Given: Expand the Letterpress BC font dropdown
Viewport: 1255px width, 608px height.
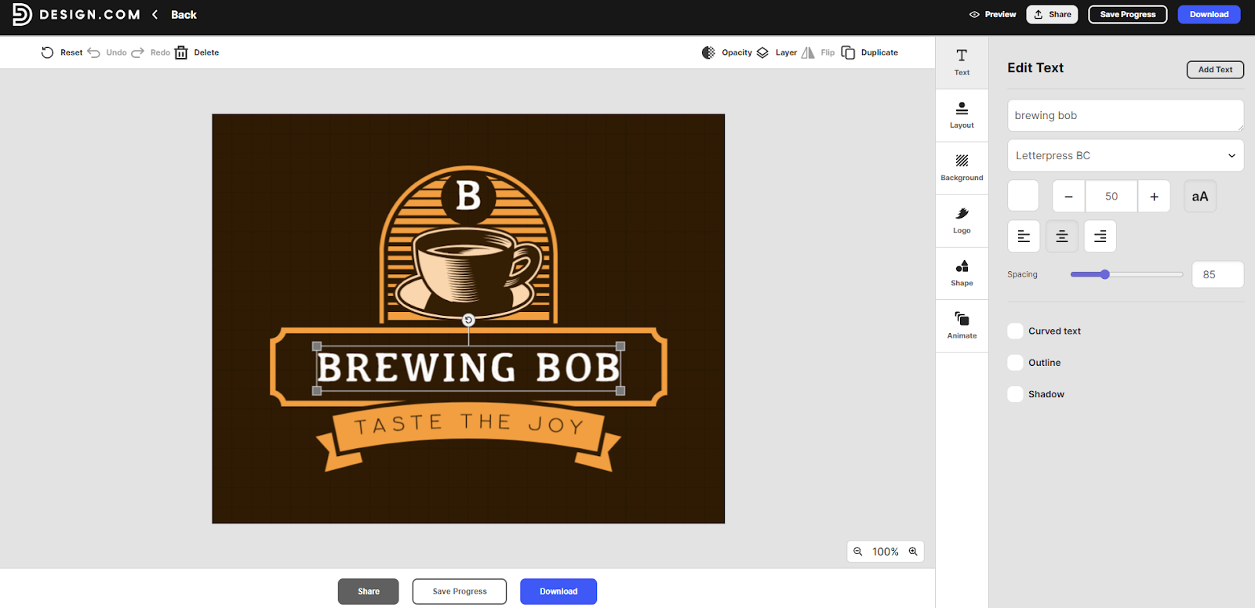Looking at the screenshot, I should (x=1126, y=155).
